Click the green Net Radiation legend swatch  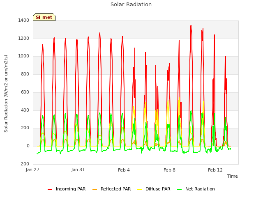coord(179,190)
